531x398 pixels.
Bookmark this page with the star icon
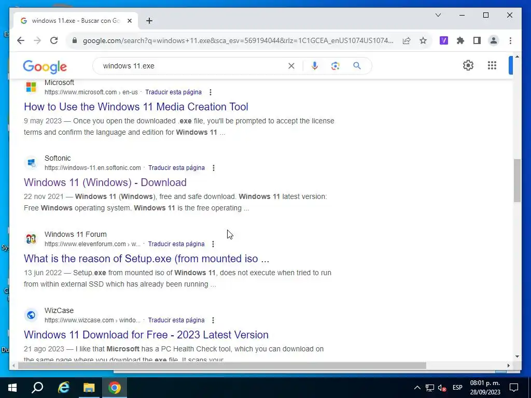pyautogui.click(x=423, y=40)
